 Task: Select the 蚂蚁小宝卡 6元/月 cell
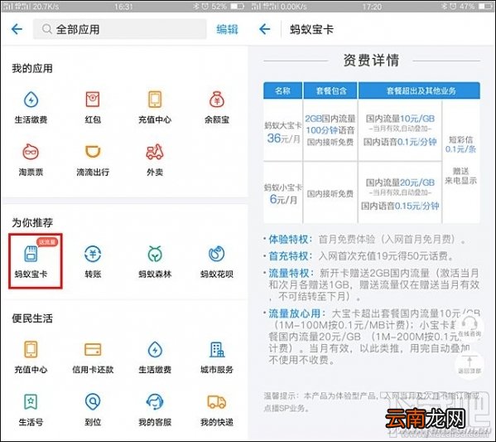click(x=283, y=193)
